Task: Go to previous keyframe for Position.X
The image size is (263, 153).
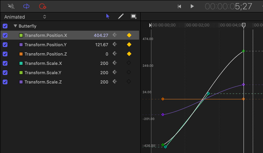Action: pyautogui.click(x=115, y=35)
